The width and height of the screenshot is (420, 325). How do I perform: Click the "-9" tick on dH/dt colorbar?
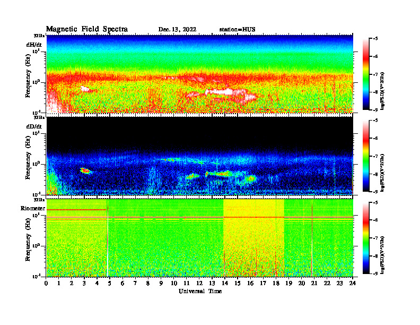[x=375, y=110]
